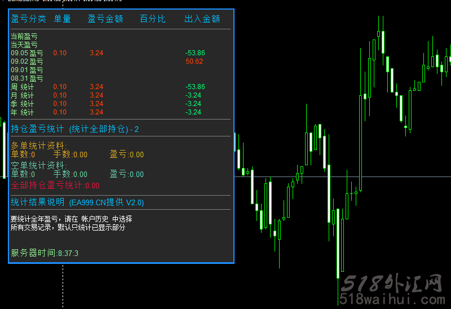Click the 年 统计 row label
451x309 pixels.
(x=22, y=112)
